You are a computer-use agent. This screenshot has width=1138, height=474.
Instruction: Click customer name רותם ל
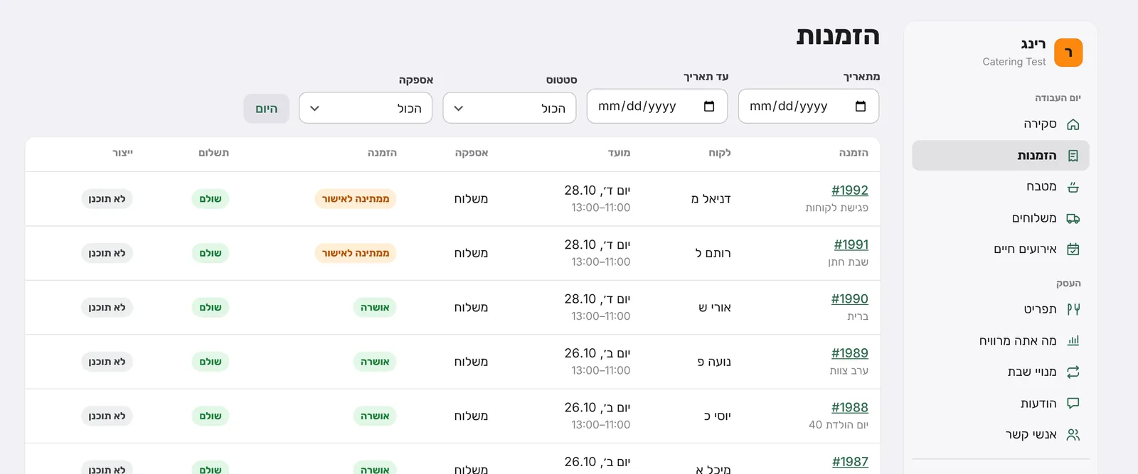[x=713, y=253]
